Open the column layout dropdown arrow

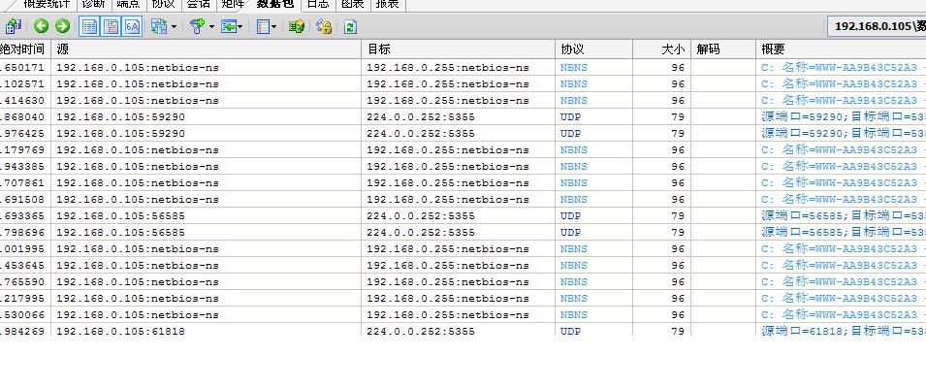pos(275,26)
